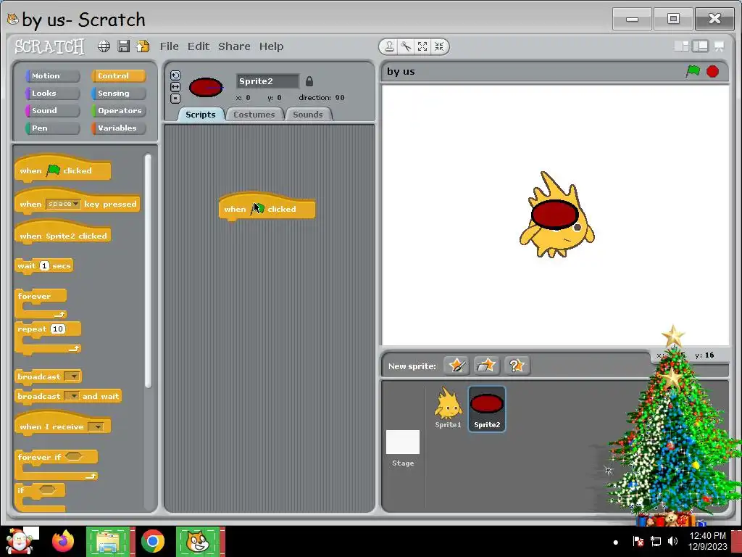Screen dimensions: 742x557
Task: Open the Edit menu
Action: point(199,46)
